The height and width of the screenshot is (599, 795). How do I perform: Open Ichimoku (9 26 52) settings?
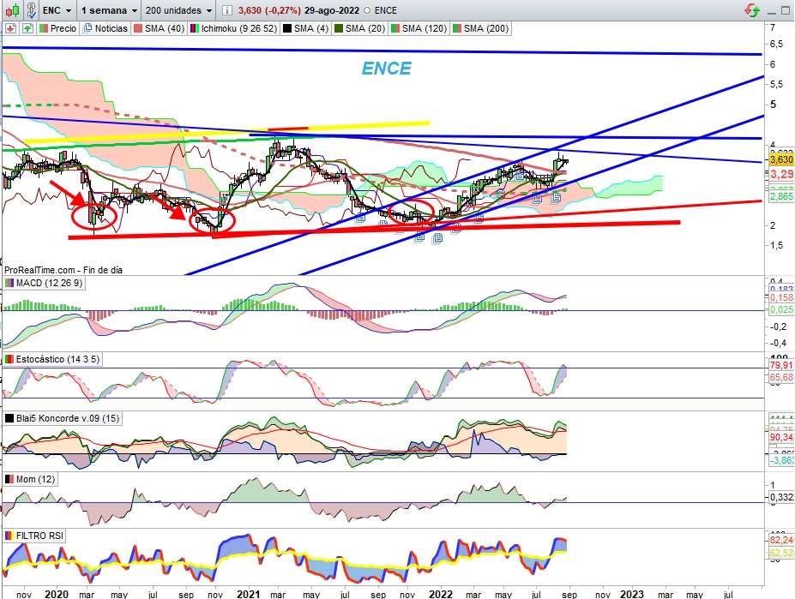(234, 28)
